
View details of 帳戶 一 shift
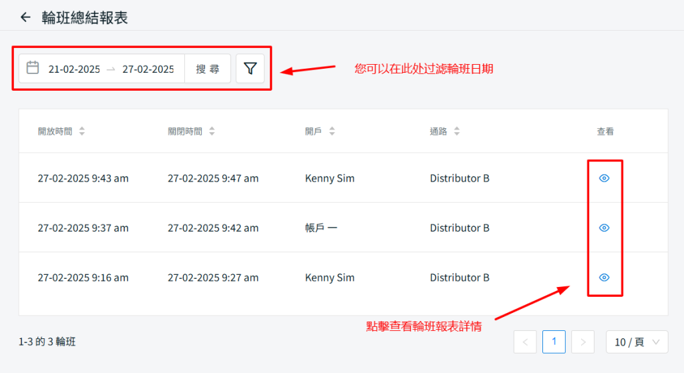click(605, 228)
